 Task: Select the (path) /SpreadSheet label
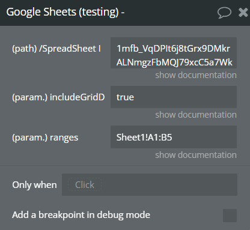point(56,49)
